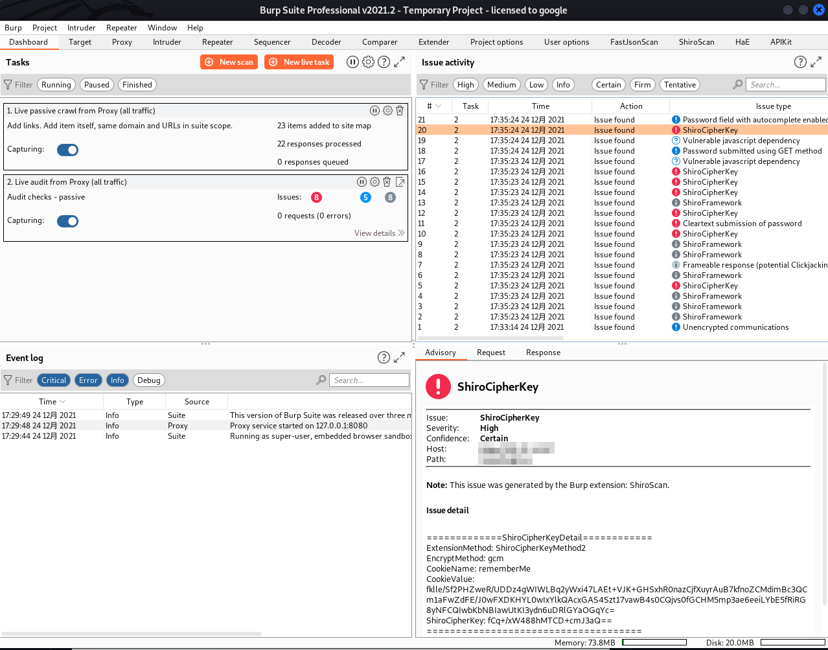Open the Intruder menu in menu bar
828x650 pixels.
pos(81,27)
